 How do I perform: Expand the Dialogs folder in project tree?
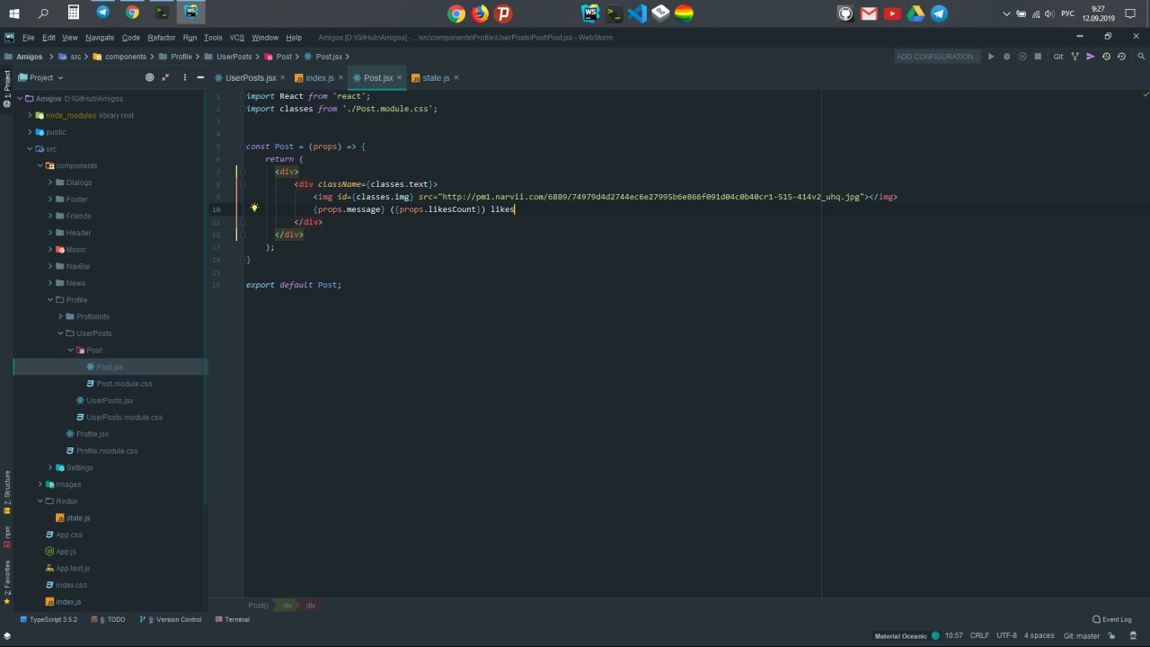(50, 182)
